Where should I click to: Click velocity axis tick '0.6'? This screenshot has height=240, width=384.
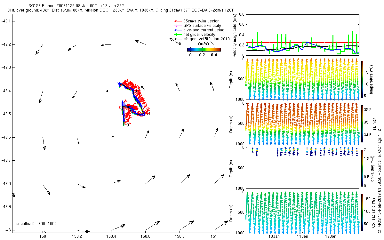click(242, 25)
